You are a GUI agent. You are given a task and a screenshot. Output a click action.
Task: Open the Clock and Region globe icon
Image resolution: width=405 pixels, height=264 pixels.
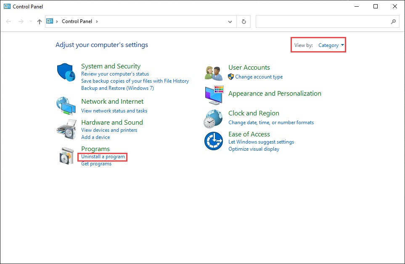pyautogui.click(x=213, y=119)
